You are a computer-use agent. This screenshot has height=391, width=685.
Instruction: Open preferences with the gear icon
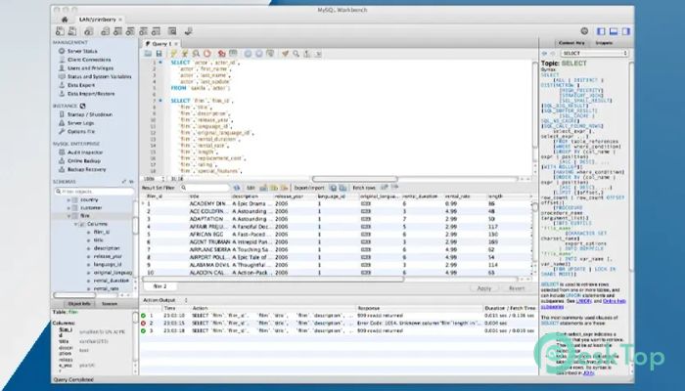pyautogui.click(x=584, y=31)
